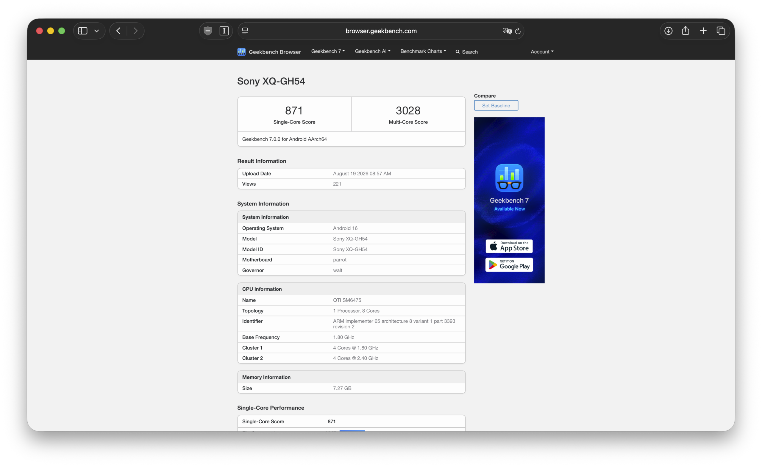The image size is (762, 467).
Task: Show the tab overview
Action: pyautogui.click(x=721, y=31)
